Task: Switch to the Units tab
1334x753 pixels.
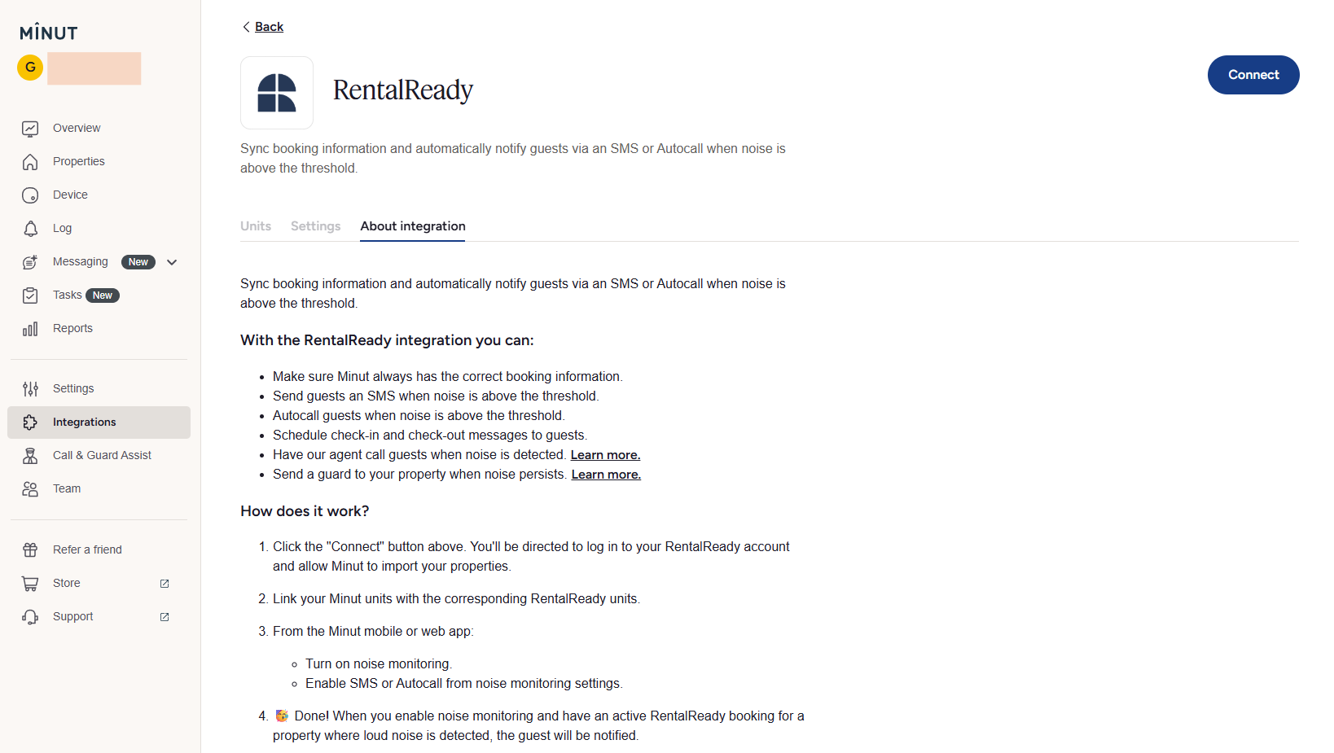Action: point(256,226)
